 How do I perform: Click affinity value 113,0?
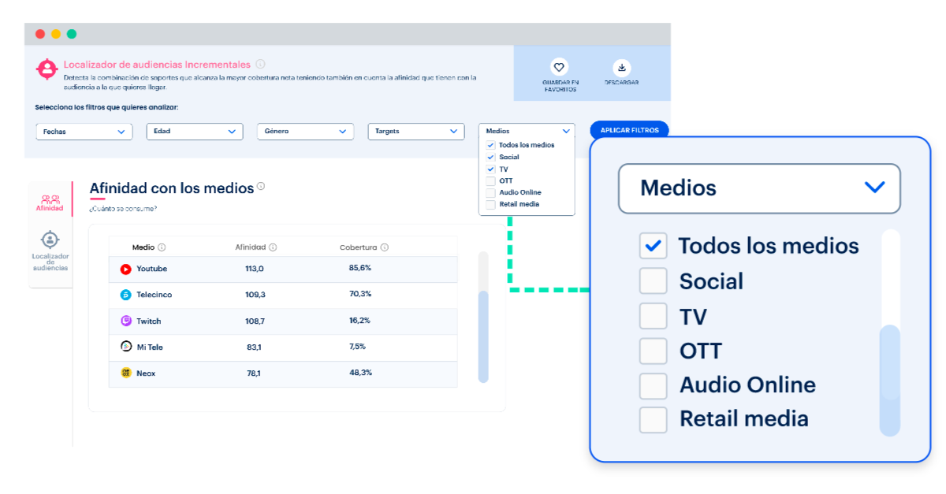tap(255, 269)
